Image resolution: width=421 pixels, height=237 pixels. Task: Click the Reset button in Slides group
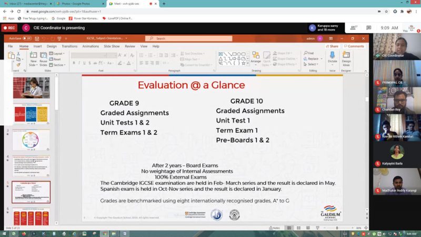[x=55, y=59]
